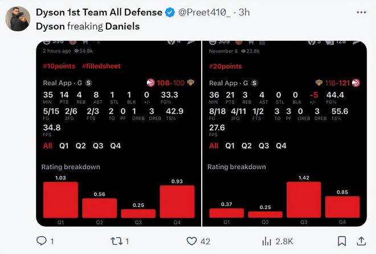Click the #20points hashtag

[226, 66]
